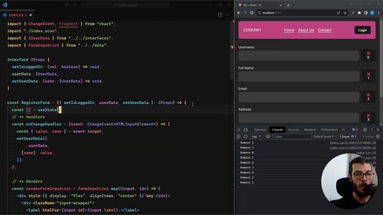Click the console Filter input

point(293,137)
